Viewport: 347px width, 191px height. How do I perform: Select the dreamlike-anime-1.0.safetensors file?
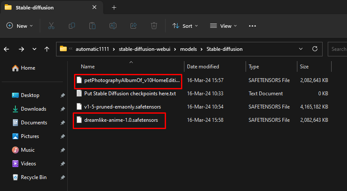click(121, 120)
